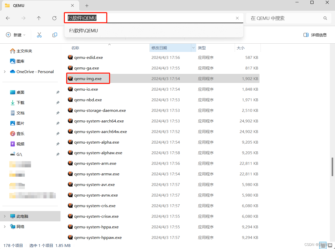This screenshot has width=335, height=249.
Task: Switch to details list view layout
Action: pos(323,245)
